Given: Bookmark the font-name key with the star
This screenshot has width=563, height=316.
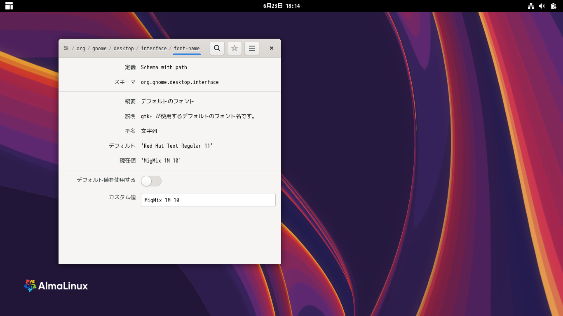Looking at the screenshot, I should pyautogui.click(x=235, y=48).
